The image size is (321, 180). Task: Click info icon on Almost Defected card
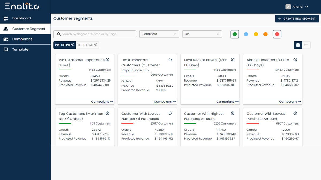[295, 60]
